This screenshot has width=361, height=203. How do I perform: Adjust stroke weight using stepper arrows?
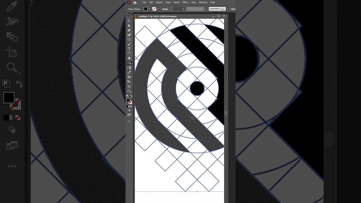(x=171, y=9)
